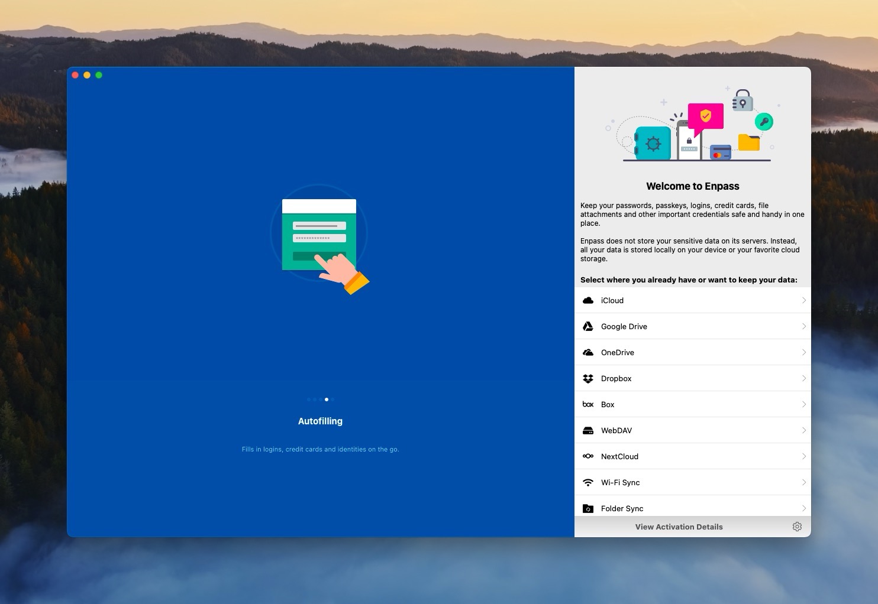Screen dimensions: 878x604
Task: Choose the Folder Sync label
Action: (622, 508)
